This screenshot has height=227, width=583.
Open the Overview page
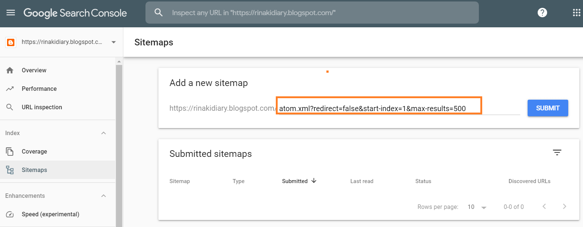point(34,70)
